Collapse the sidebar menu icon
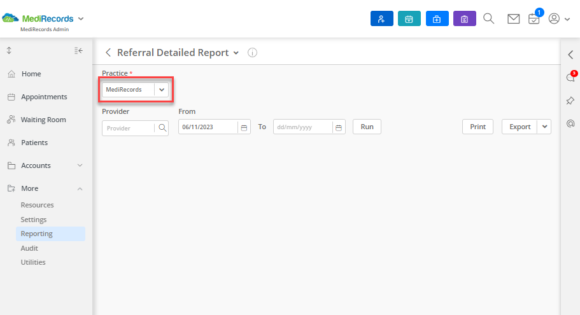Viewport: 580px width, 315px height. [x=78, y=51]
